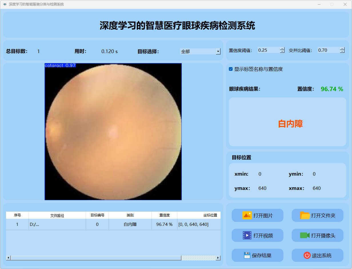Click the eye icon in title bar
Screen dimensions: 352x269
(x=5, y=4)
